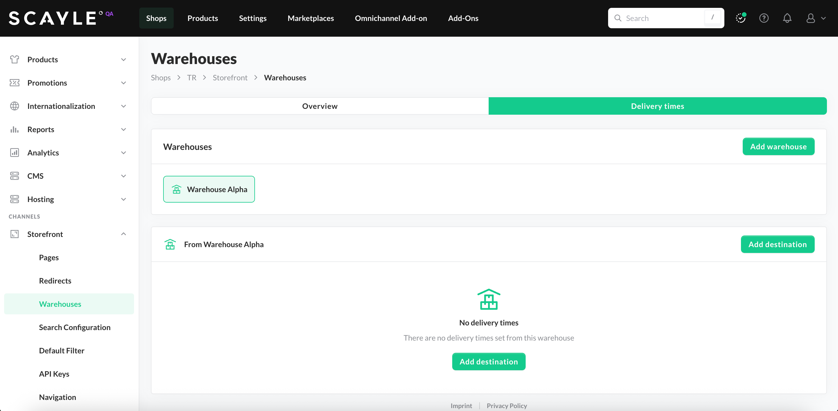Viewport: 838px width, 411px height.
Task: Click the Analytics chart icon in sidebar
Action: point(15,153)
